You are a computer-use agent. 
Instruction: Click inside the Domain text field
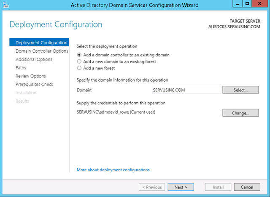(x=186, y=90)
